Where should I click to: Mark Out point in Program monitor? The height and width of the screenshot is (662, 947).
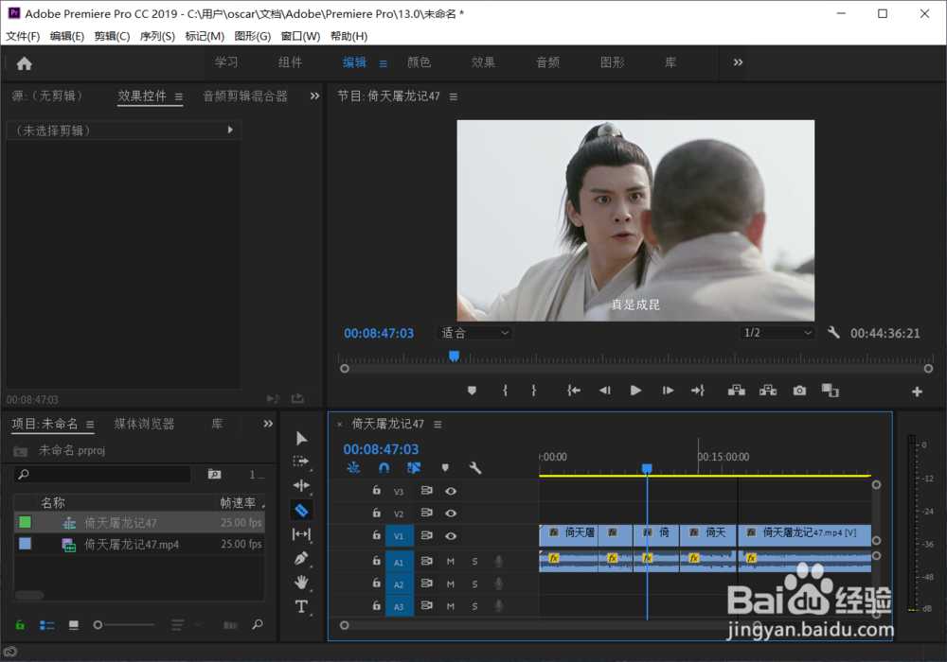(x=534, y=391)
